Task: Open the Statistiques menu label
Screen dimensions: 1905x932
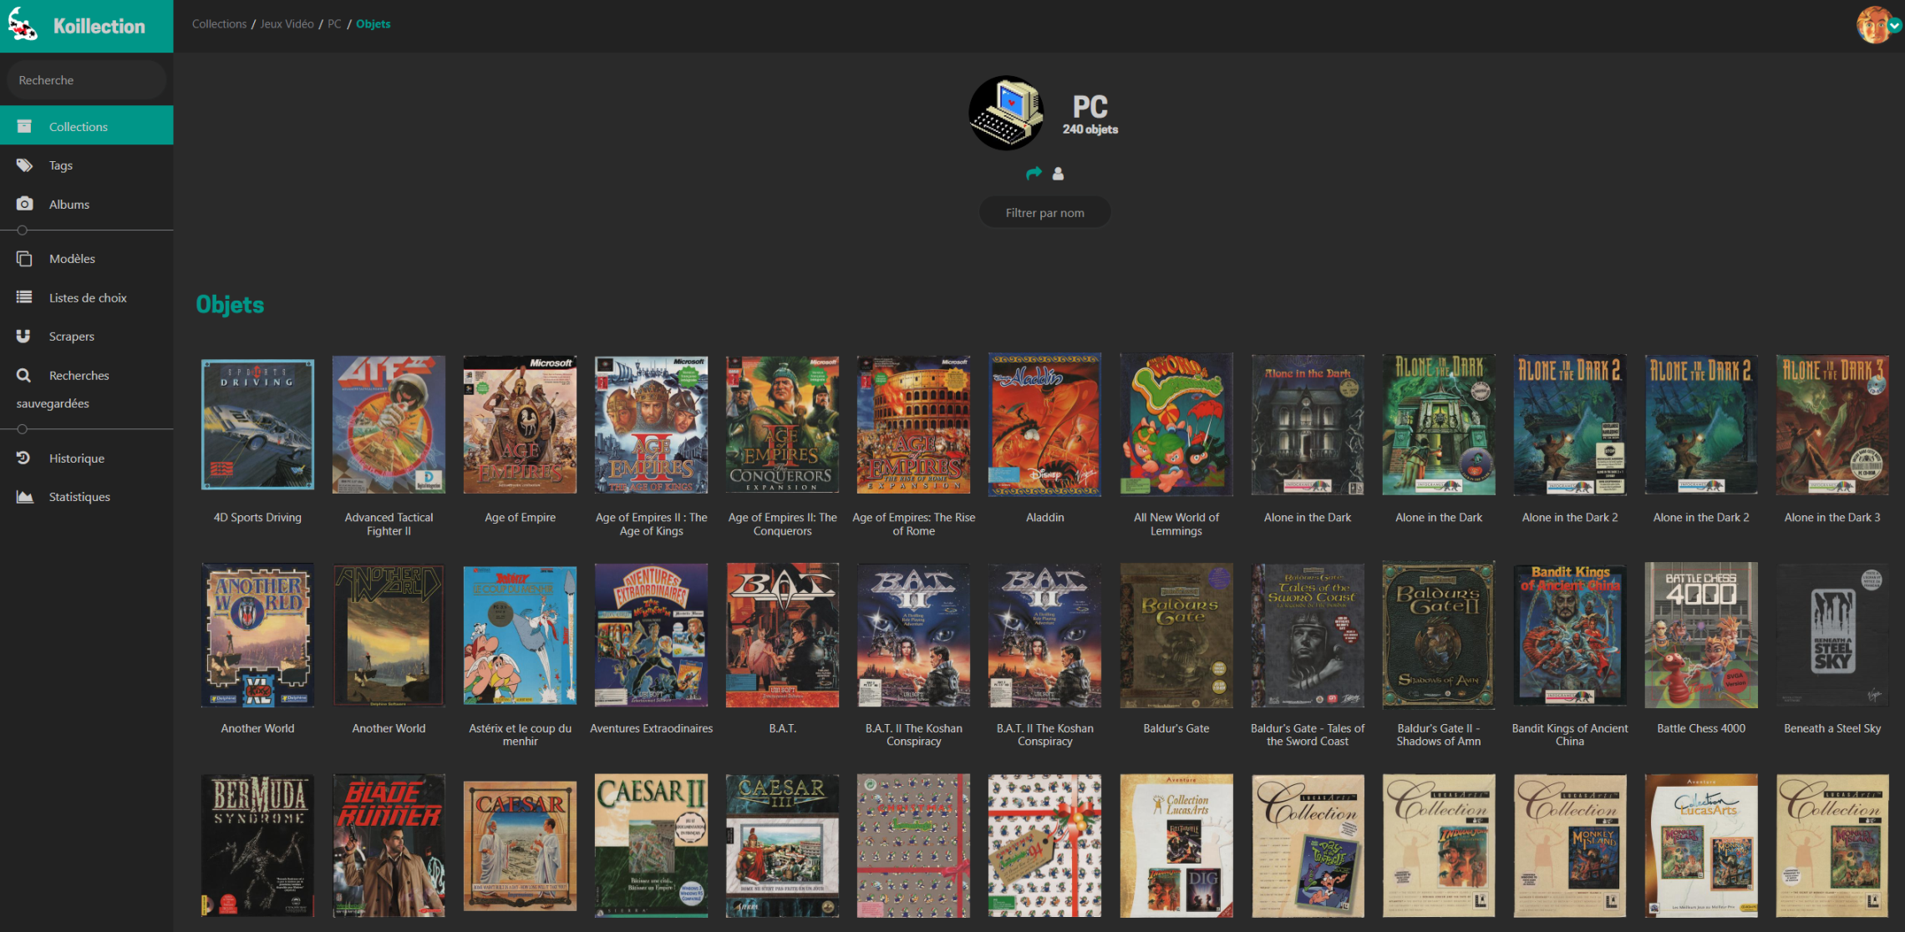Action: click(x=79, y=497)
